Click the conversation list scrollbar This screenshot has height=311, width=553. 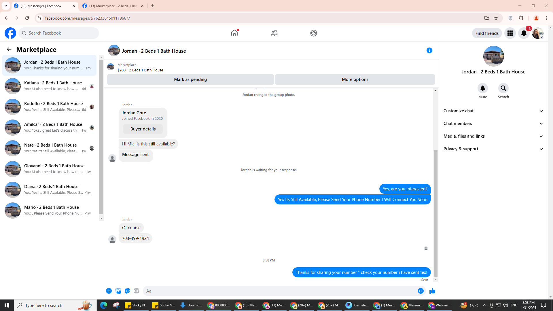coord(101,138)
